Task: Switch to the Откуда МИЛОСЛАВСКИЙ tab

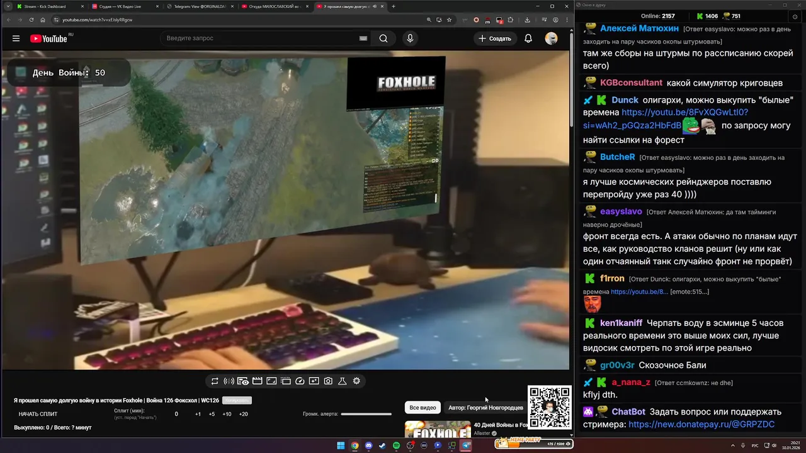Action: pyautogui.click(x=275, y=6)
